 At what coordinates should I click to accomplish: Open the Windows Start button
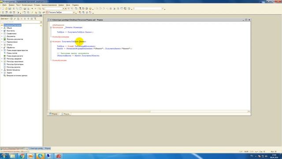click(x=4, y=156)
